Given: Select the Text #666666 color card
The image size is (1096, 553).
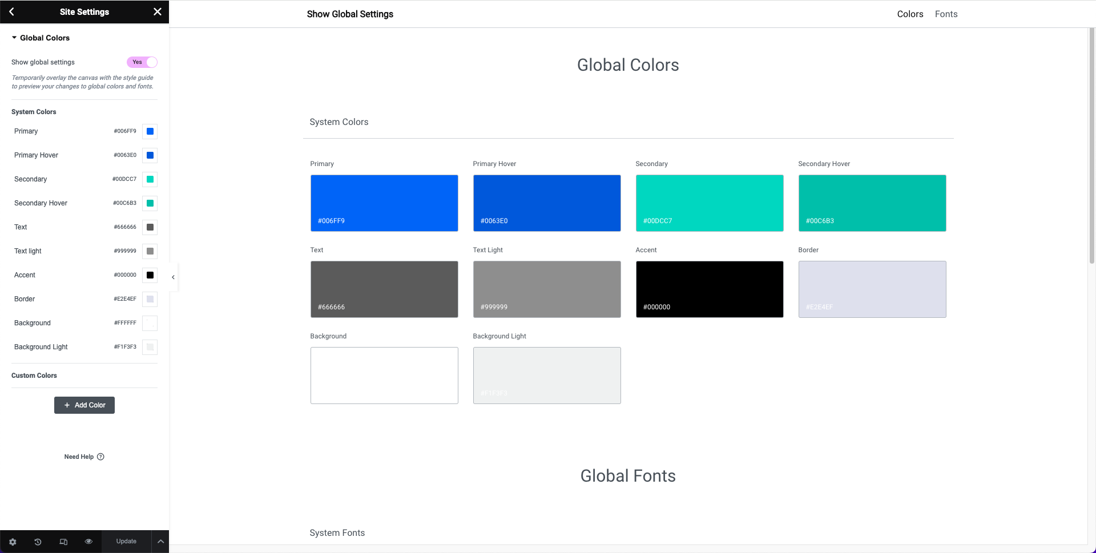Looking at the screenshot, I should (384, 289).
